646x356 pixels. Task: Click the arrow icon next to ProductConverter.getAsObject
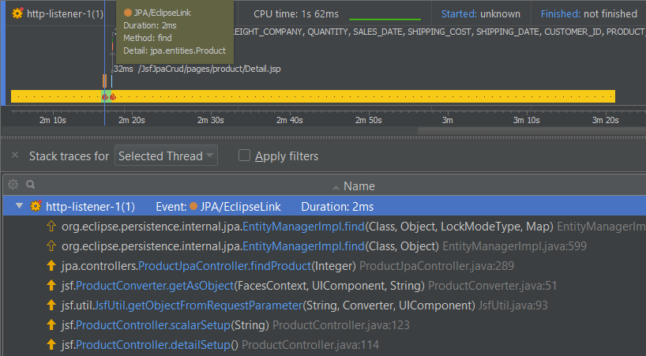[51, 285]
